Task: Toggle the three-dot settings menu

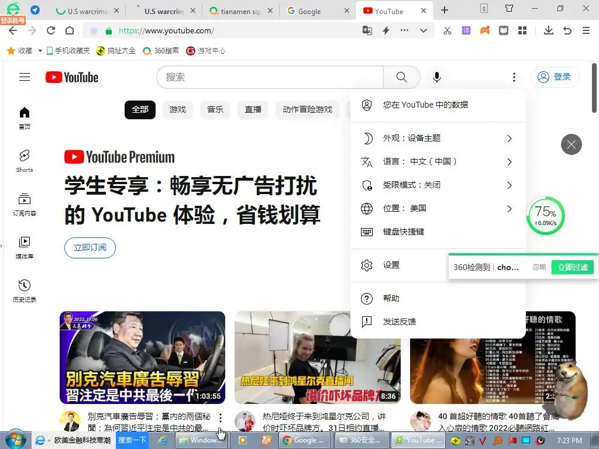Action: pyautogui.click(x=514, y=77)
